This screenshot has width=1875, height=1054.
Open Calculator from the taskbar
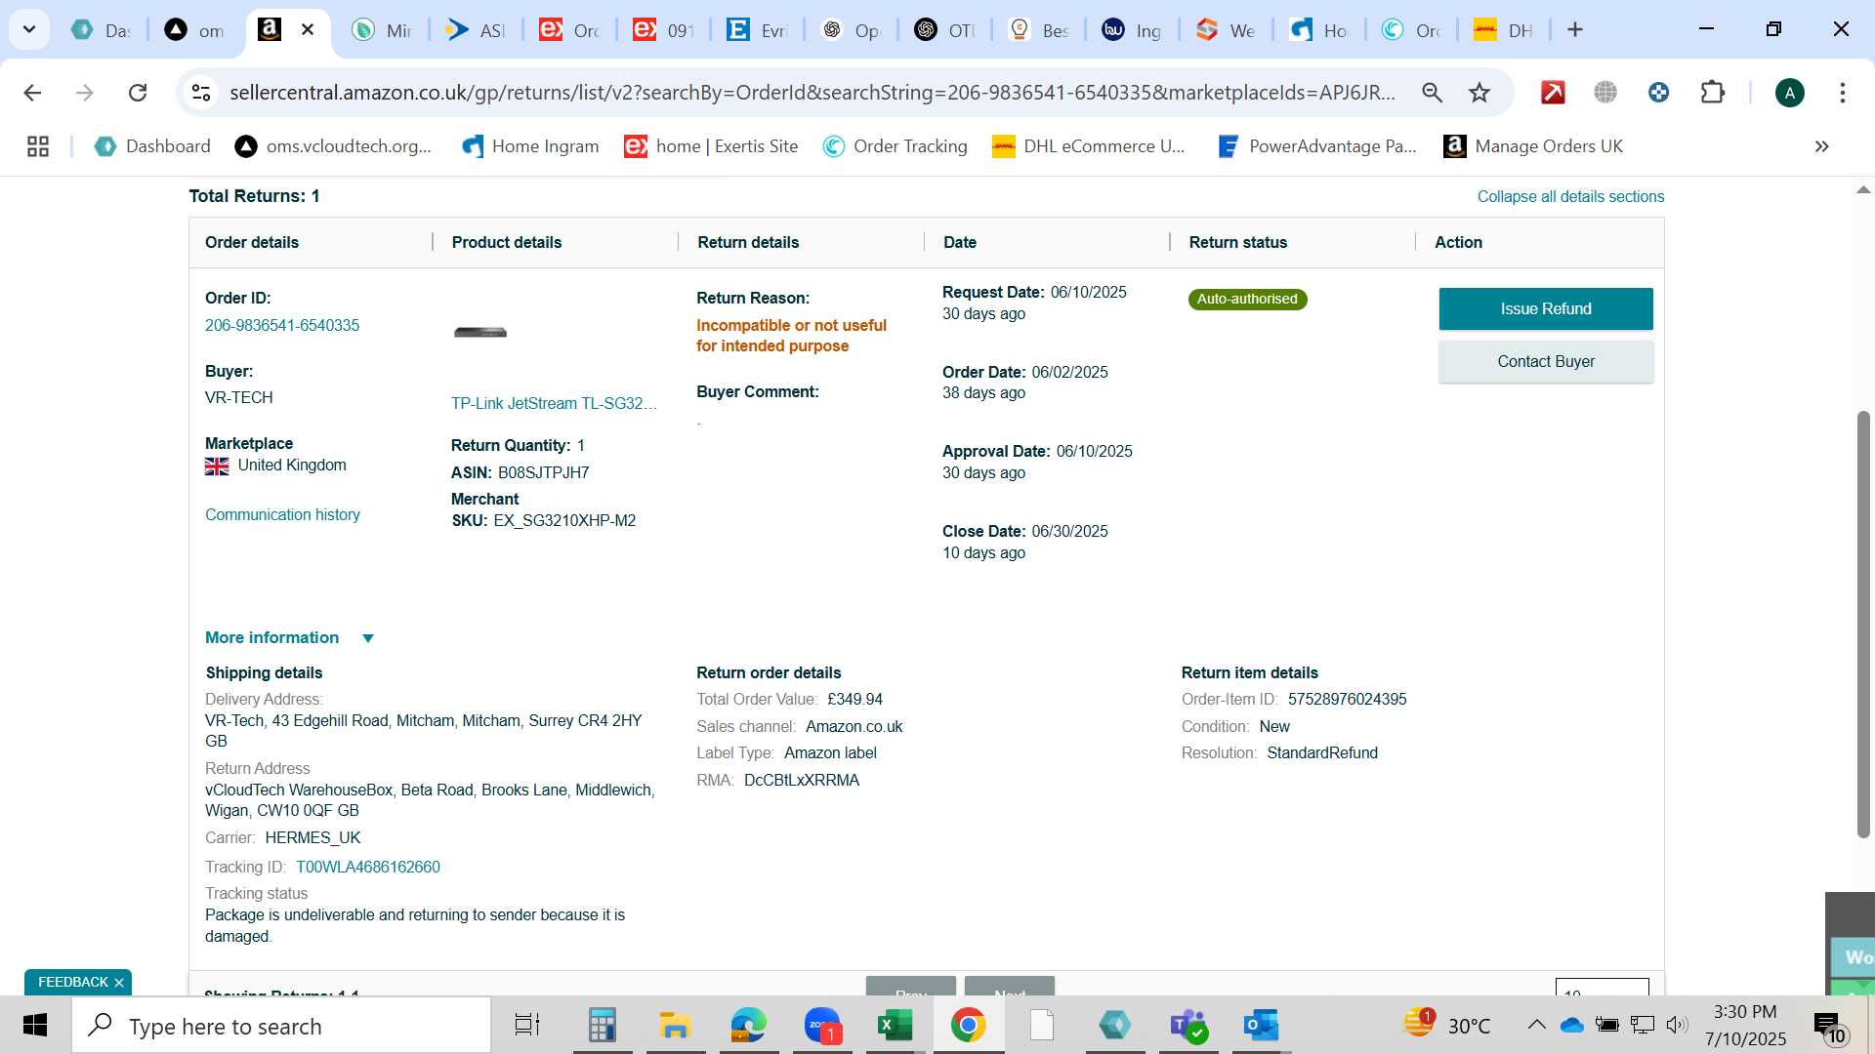602,1026
